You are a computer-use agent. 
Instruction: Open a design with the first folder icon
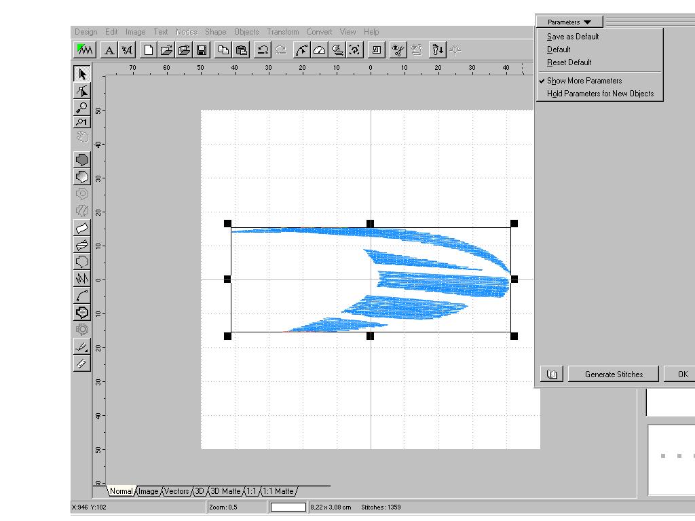[x=166, y=50]
